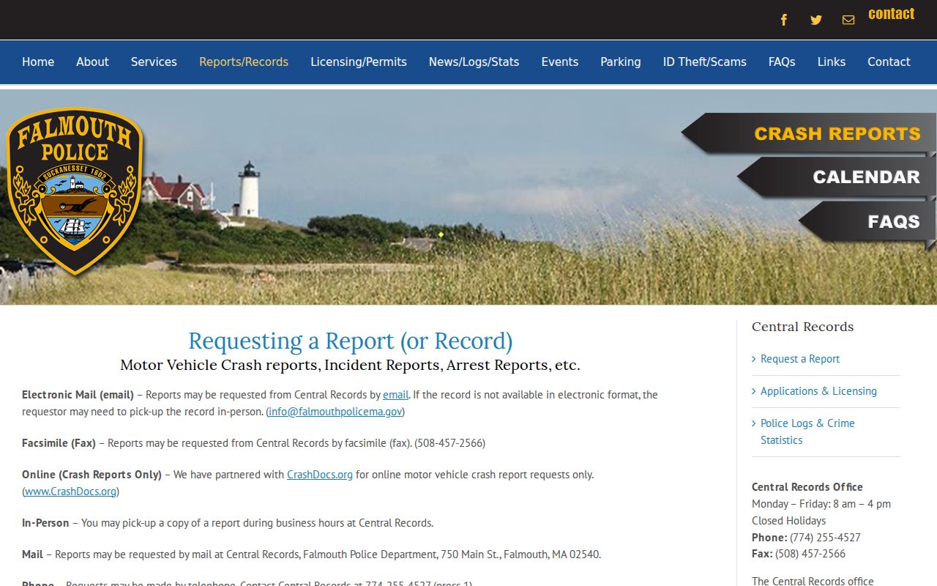Open the Twitter icon in top bar
Screen dimensions: 937x586
coord(816,20)
